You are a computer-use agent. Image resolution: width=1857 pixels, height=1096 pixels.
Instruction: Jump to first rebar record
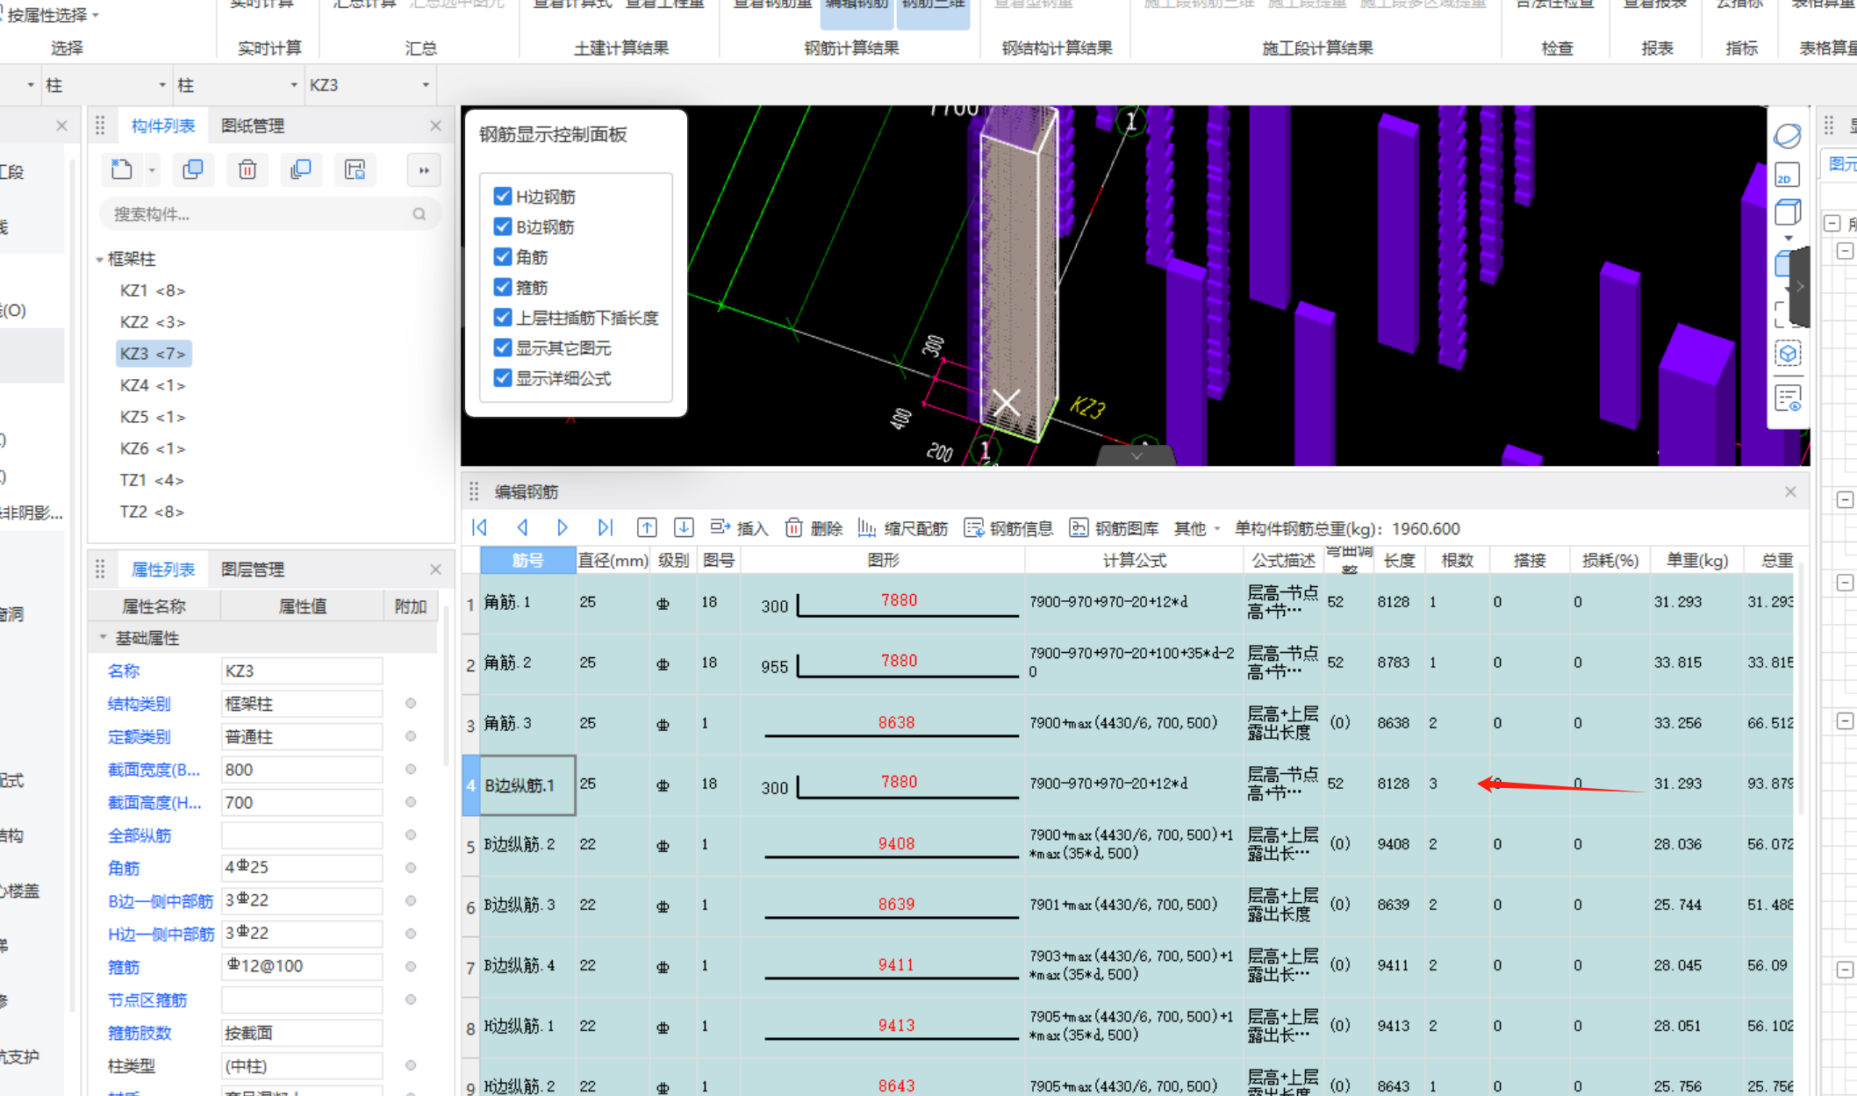tap(479, 528)
